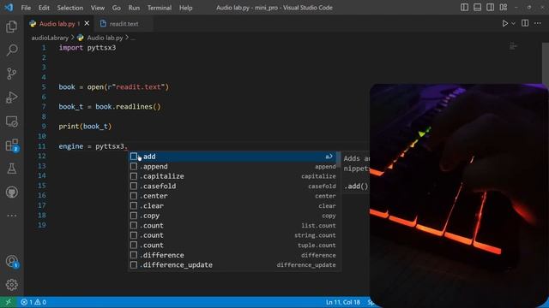Close the Audio lab.py tab

coord(87,23)
